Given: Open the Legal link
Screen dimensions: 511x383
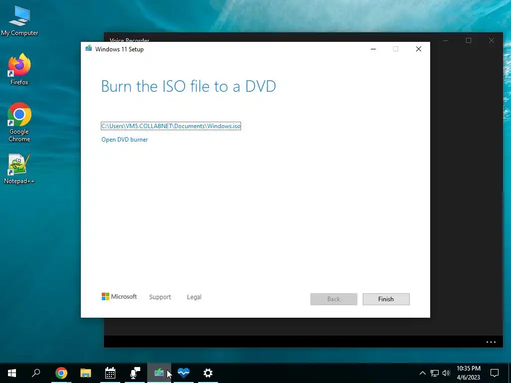Looking at the screenshot, I should pyautogui.click(x=194, y=297).
